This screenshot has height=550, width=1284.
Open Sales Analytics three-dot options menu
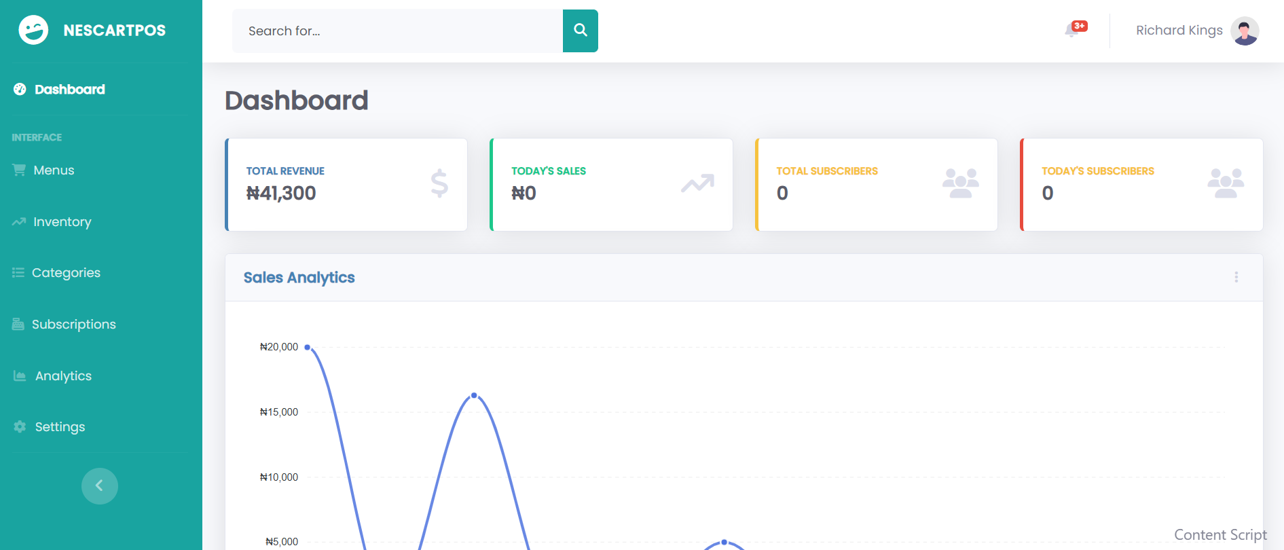[x=1236, y=277]
